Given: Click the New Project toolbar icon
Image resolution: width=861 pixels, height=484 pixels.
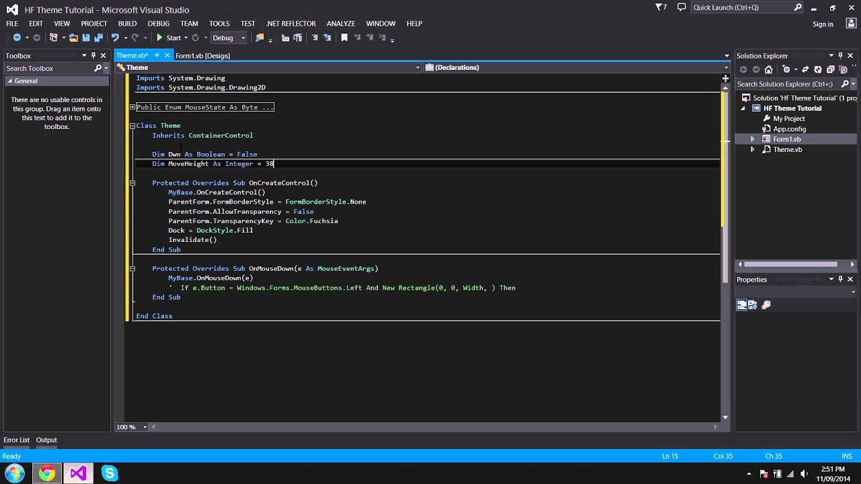Looking at the screenshot, I should point(54,38).
